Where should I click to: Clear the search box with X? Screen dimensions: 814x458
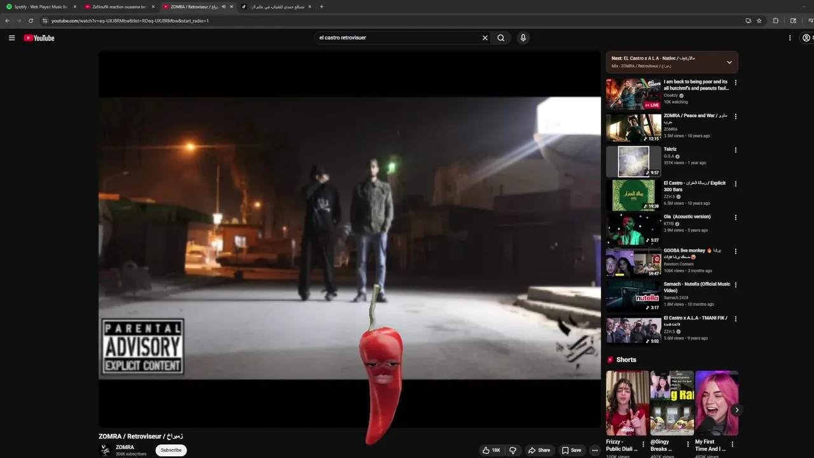(485, 38)
